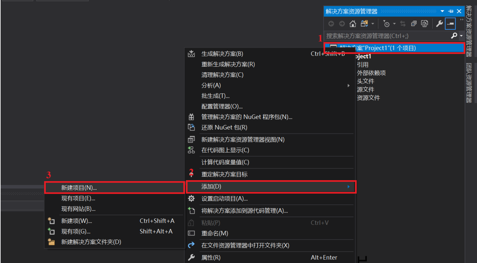Open the 分析(A) submenu

point(270,86)
